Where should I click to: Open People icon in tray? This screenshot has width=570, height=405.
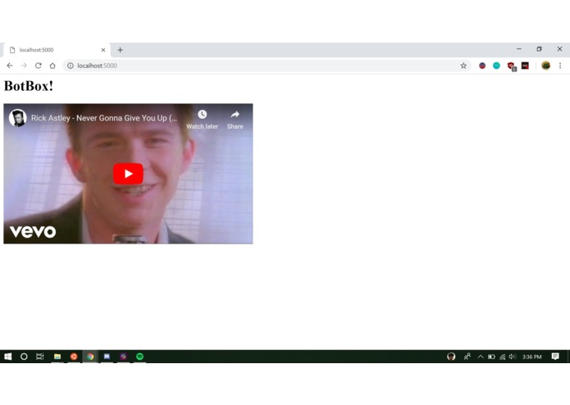point(467,357)
